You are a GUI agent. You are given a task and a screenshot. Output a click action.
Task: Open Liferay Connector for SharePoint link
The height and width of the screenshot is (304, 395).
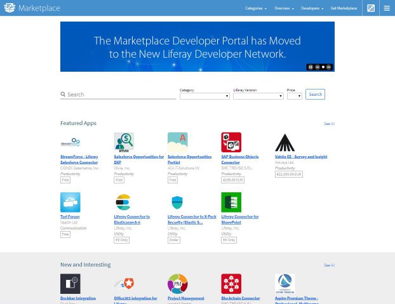click(240, 220)
